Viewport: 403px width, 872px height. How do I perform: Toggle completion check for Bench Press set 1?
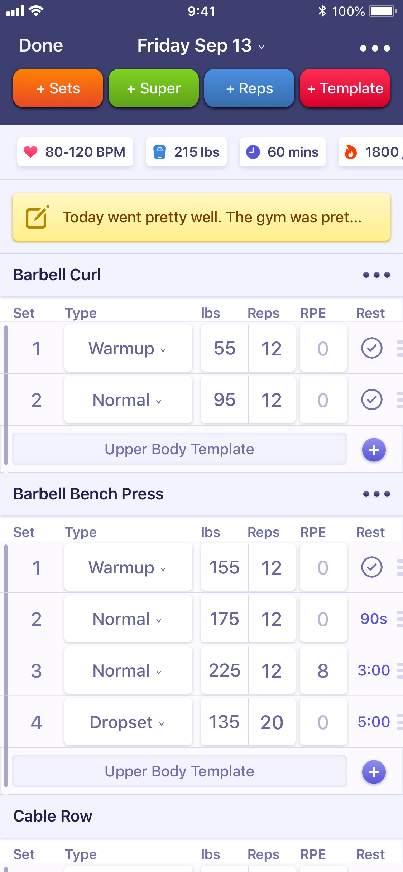[371, 567]
